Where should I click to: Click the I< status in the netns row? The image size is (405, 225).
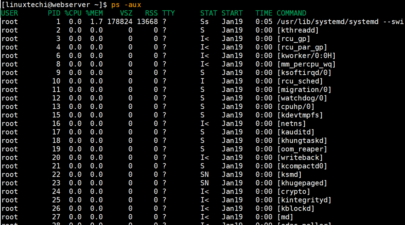[x=205, y=123]
